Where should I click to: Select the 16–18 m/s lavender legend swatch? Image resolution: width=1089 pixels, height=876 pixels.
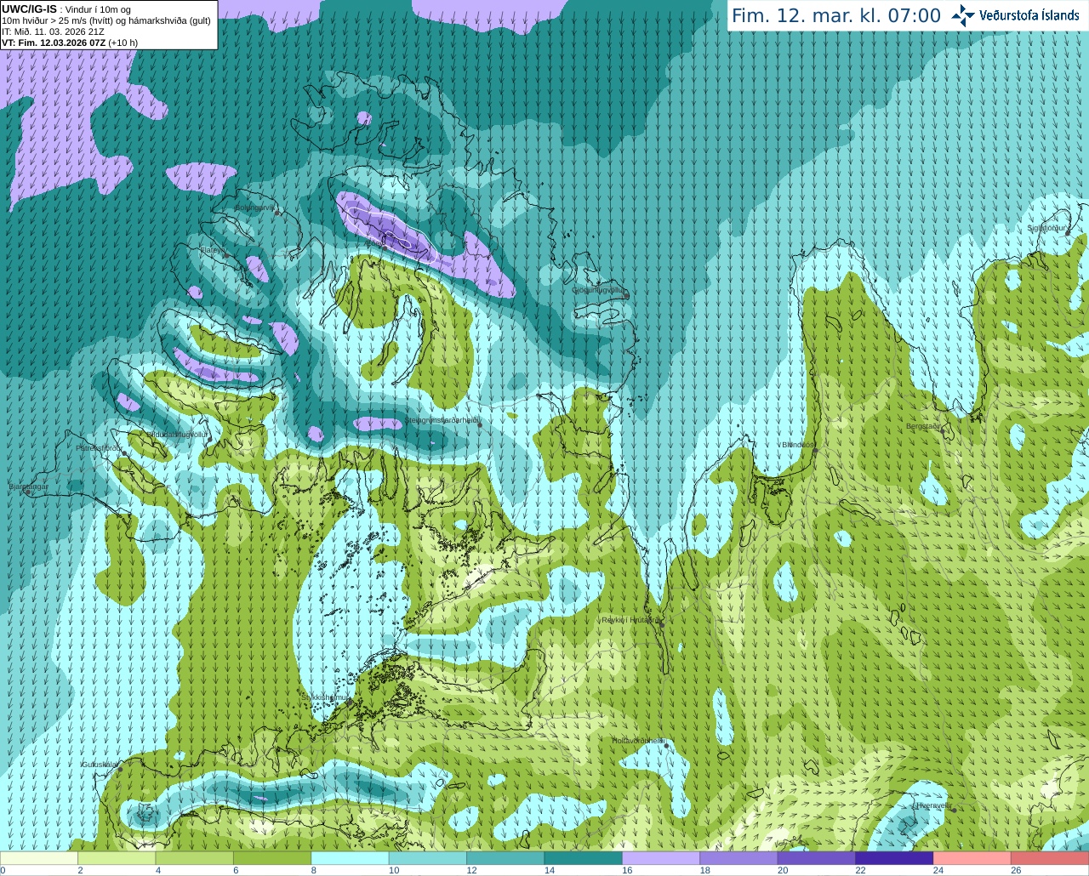coord(661,859)
